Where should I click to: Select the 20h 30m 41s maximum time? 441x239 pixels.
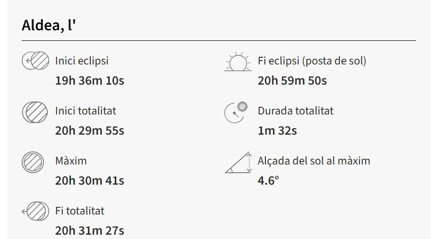(x=89, y=180)
